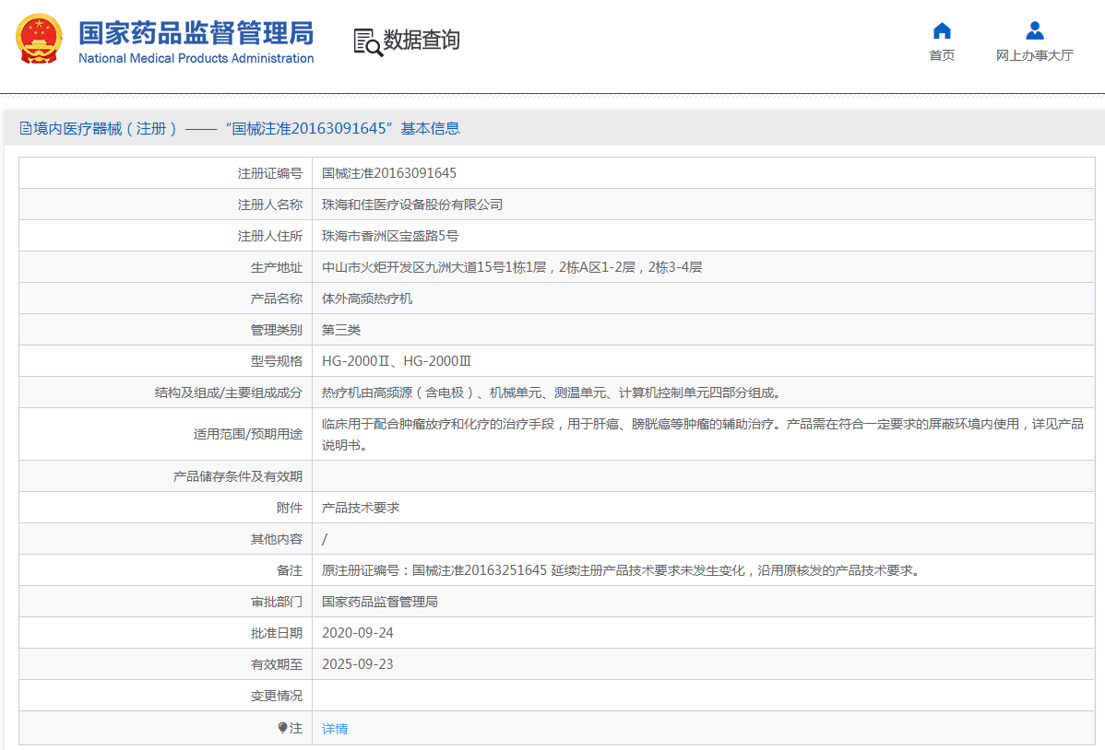The width and height of the screenshot is (1105, 750).
Task: Click expiry date 2025-09-23
Action: [x=358, y=664]
